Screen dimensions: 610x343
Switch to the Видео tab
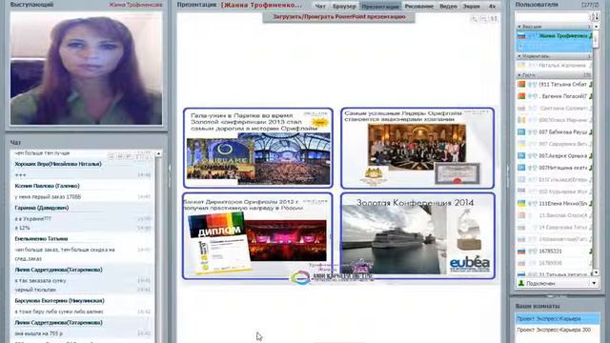click(448, 7)
